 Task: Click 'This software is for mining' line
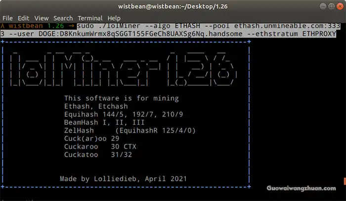tap(122, 98)
